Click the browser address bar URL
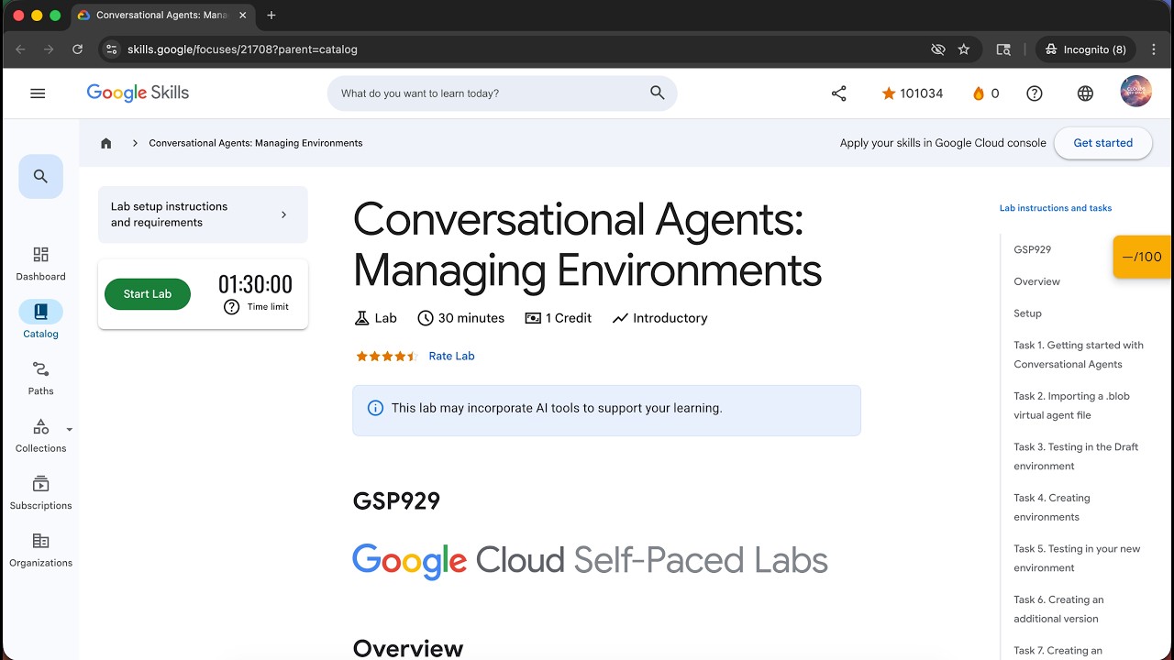The image size is (1174, 660). click(x=242, y=49)
